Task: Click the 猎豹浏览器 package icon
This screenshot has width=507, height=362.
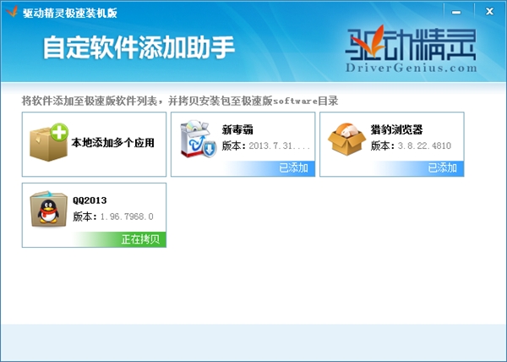Action: pyautogui.click(x=346, y=139)
